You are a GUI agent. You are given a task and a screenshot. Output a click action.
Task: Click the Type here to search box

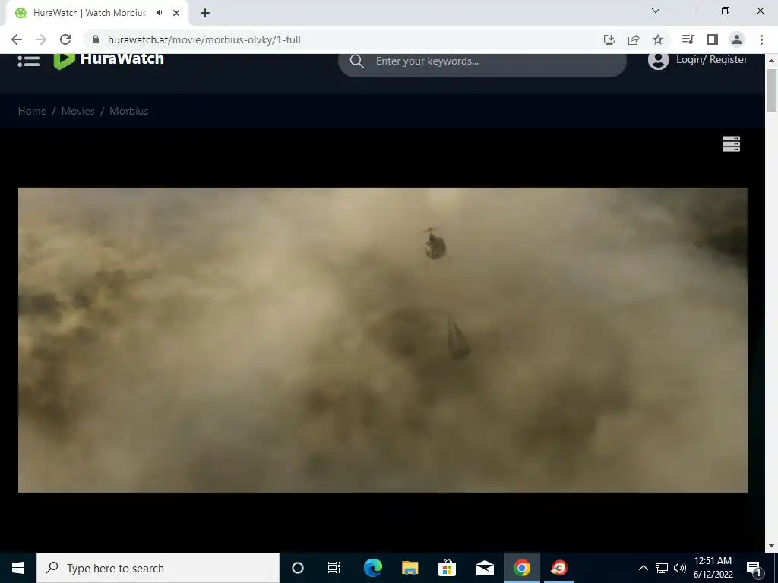[158, 568]
